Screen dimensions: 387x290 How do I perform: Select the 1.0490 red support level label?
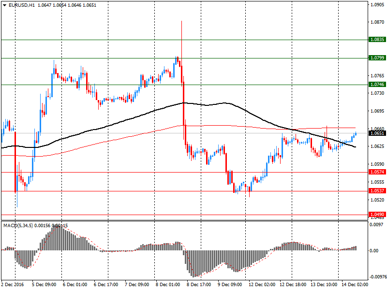(x=377, y=214)
